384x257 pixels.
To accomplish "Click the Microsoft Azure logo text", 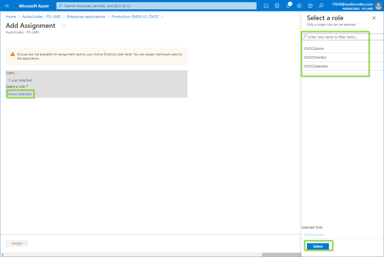I will 34,6.
